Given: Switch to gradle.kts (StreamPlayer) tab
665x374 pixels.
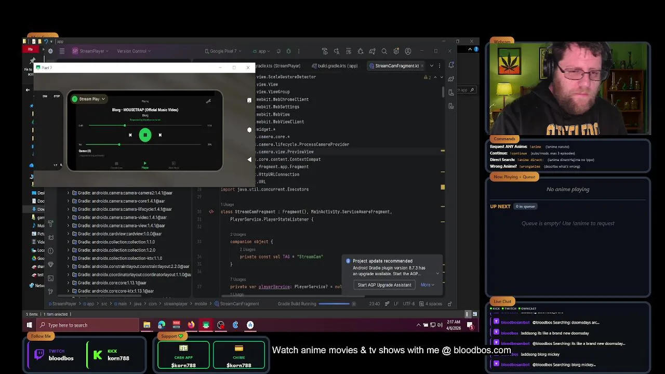Looking at the screenshot, I should point(278,66).
